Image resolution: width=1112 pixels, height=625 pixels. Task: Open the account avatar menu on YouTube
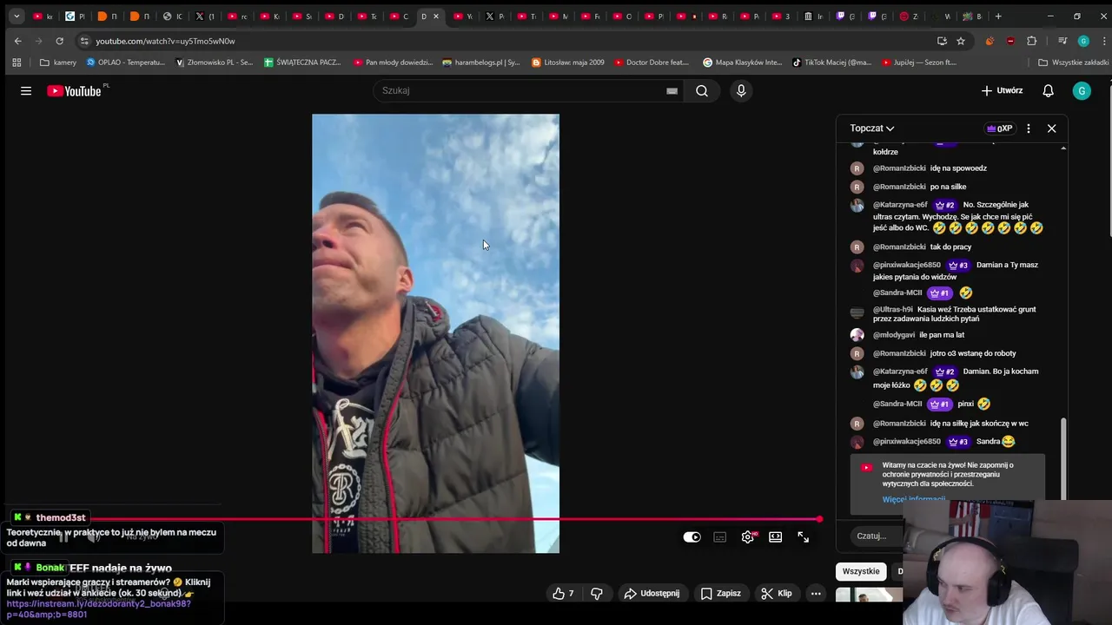(x=1082, y=90)
